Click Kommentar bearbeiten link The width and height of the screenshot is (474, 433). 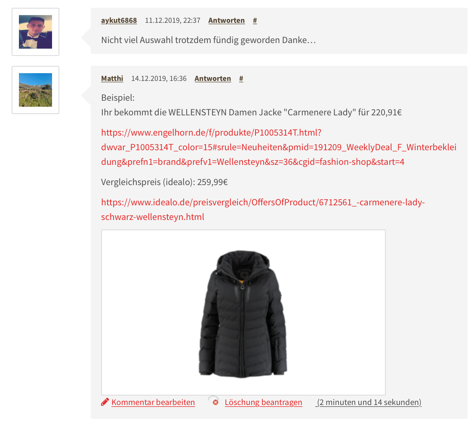153,402
